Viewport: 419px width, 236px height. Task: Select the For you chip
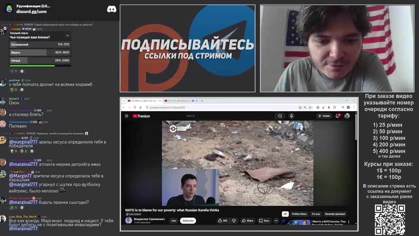(x=316, y=214)
